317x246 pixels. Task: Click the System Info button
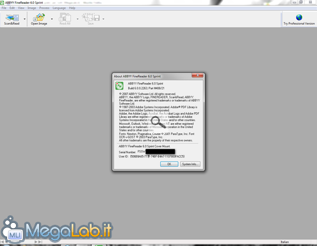[190, 164]
